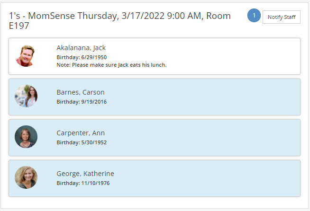Open Ann Carpenter's profile photo

click(x=26, y=137)
